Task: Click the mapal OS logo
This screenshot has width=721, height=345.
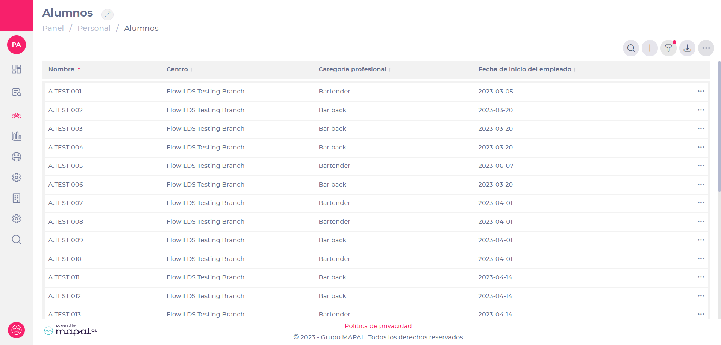Action: tap(71, 330)
